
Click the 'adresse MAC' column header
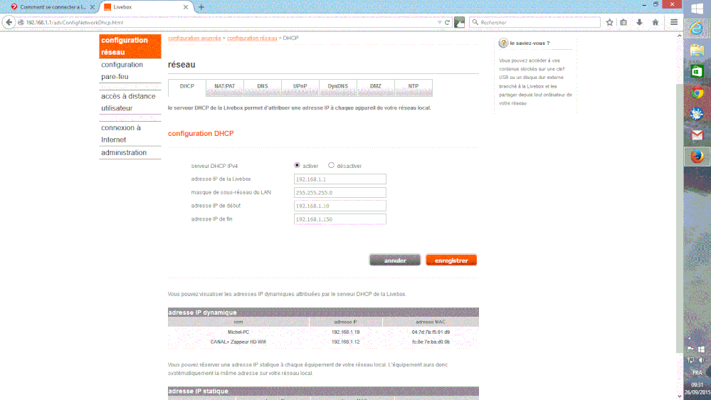(431, 322)
